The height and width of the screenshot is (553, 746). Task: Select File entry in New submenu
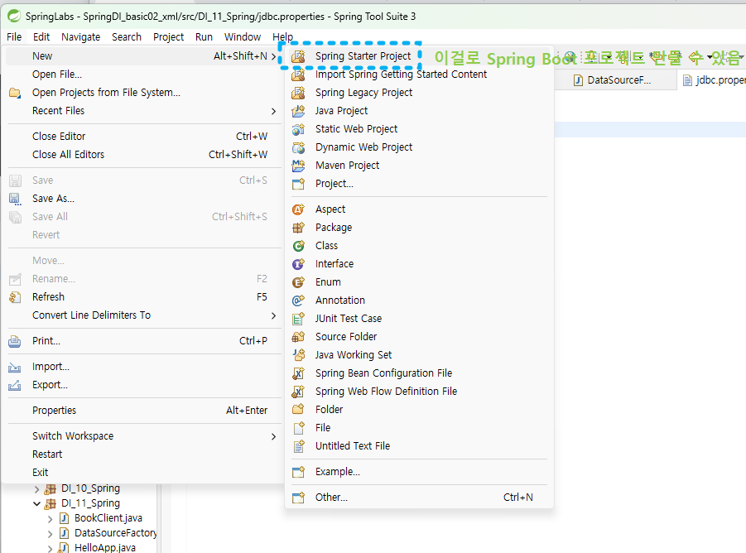pyautogui.click(x=419, y=428)
